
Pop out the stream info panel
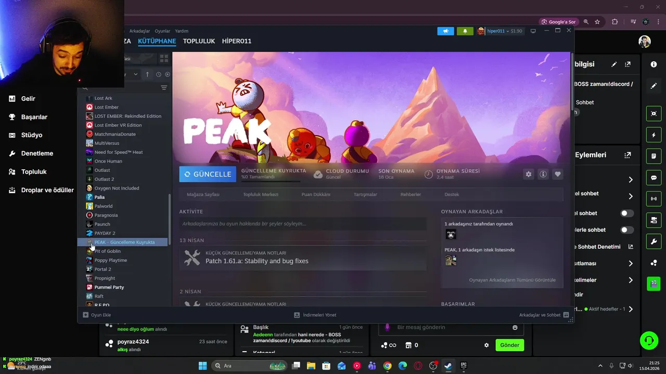coord(627,64)
